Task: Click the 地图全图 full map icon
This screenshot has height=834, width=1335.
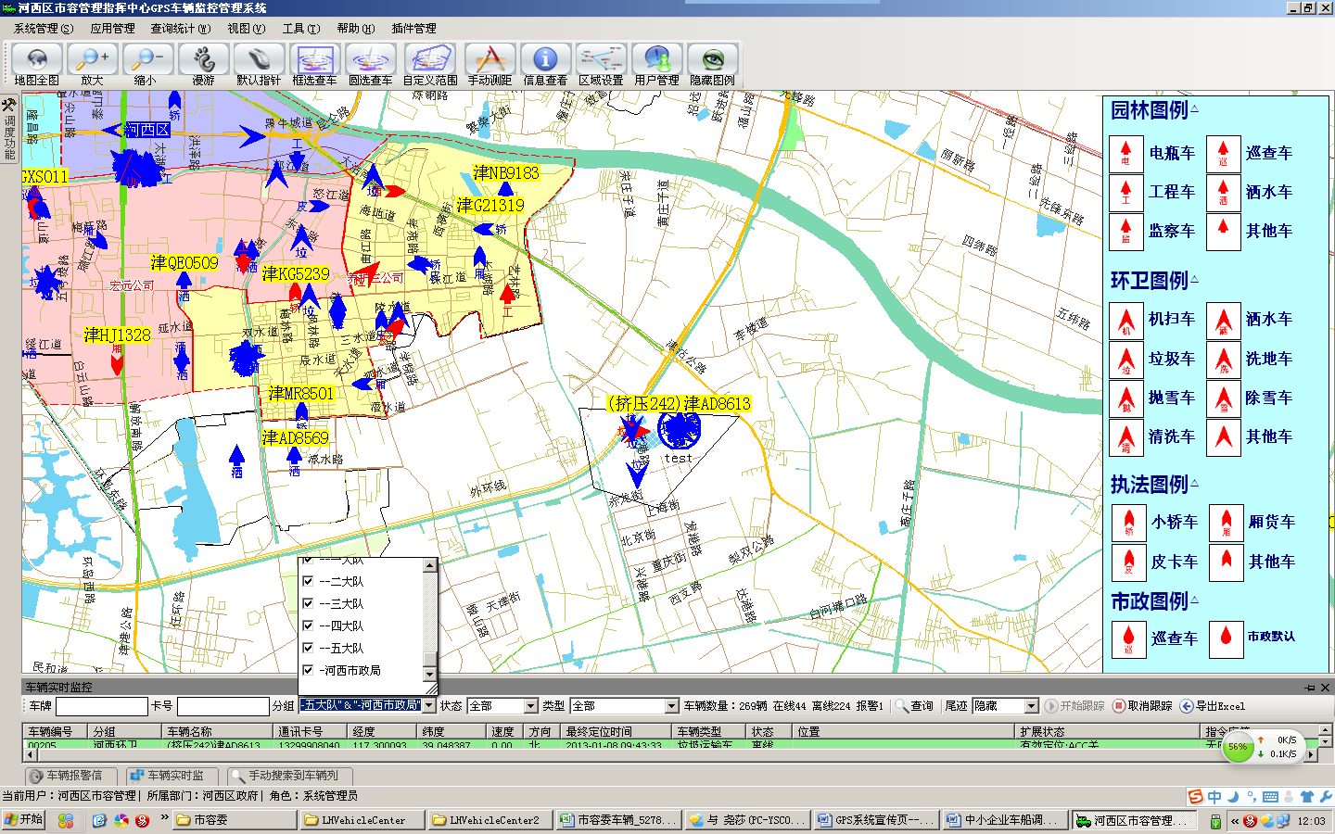Action: (37, 60)
